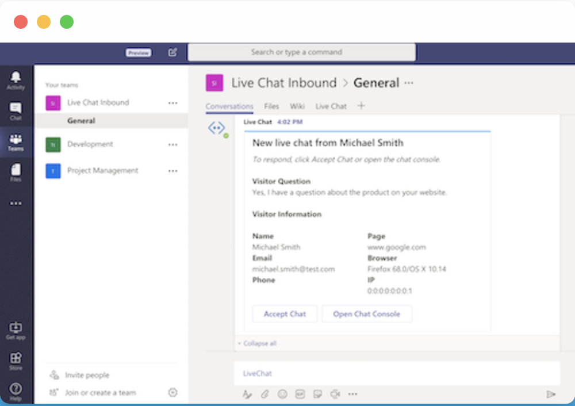Open the Help icon
The height and width of the screenshot is (406, 575).
tap(16, 388)
